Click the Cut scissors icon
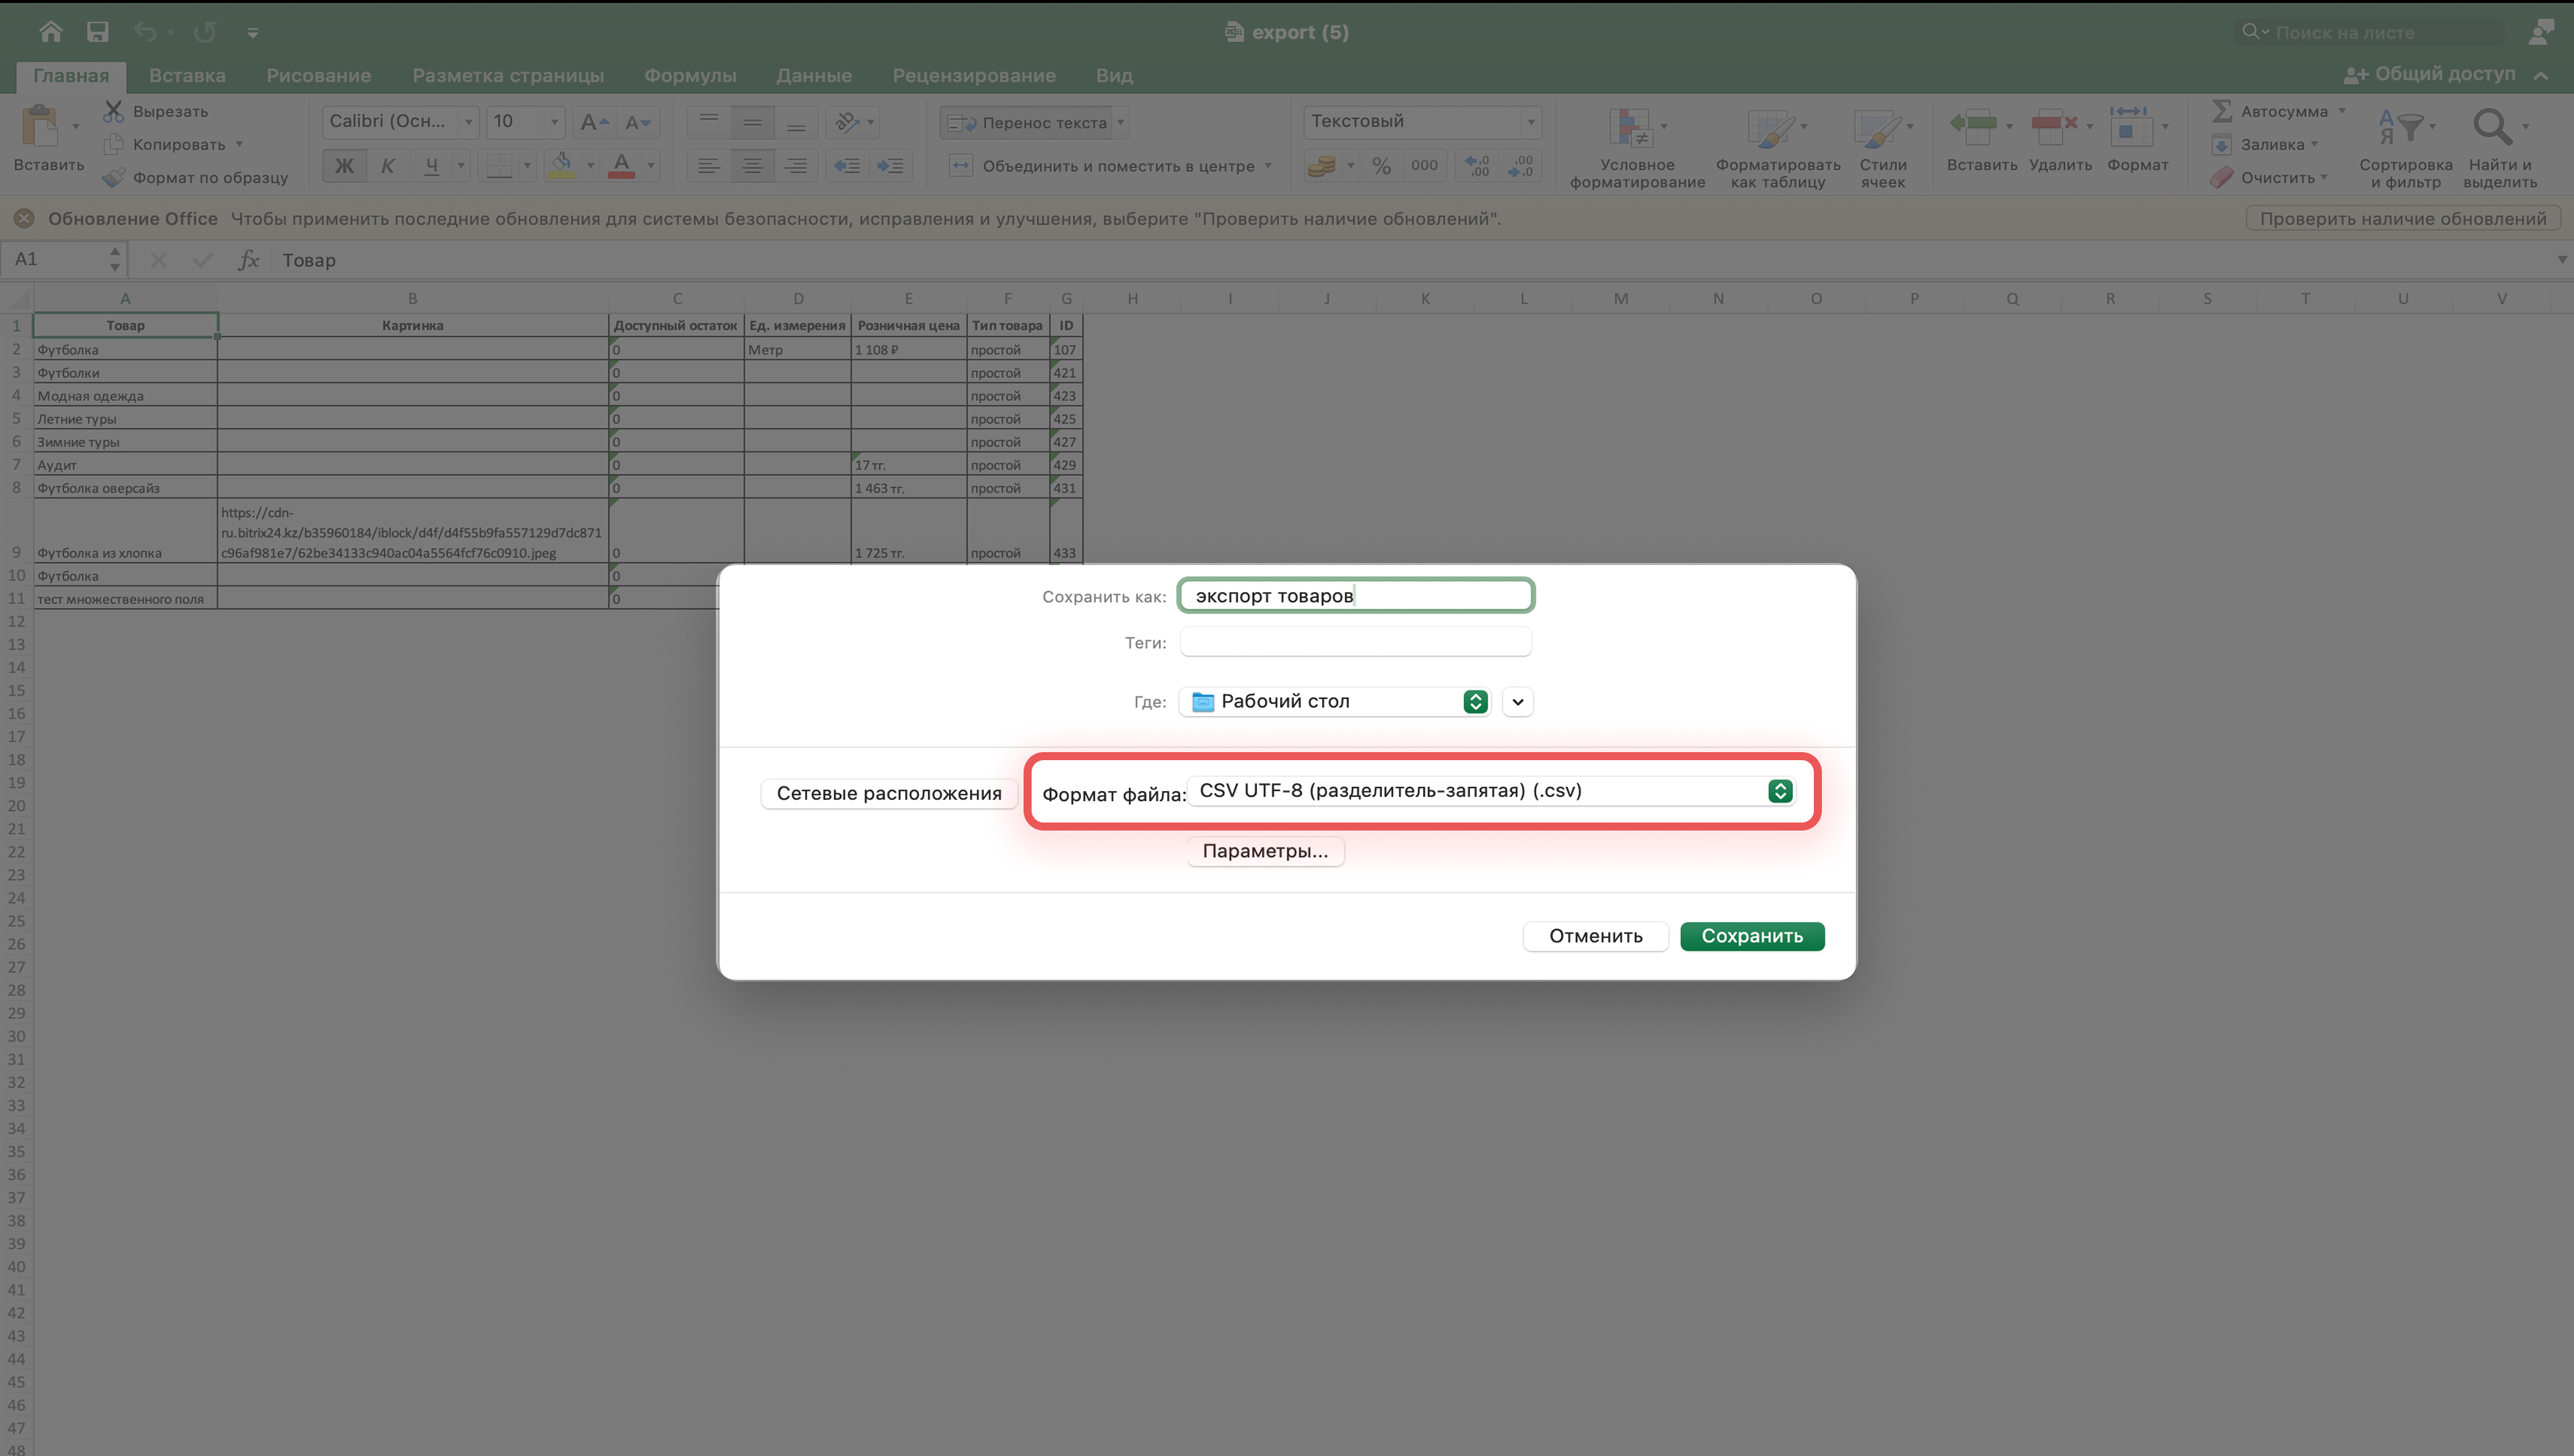Viewport: 2574px width, 1456px height. point(114,111)
